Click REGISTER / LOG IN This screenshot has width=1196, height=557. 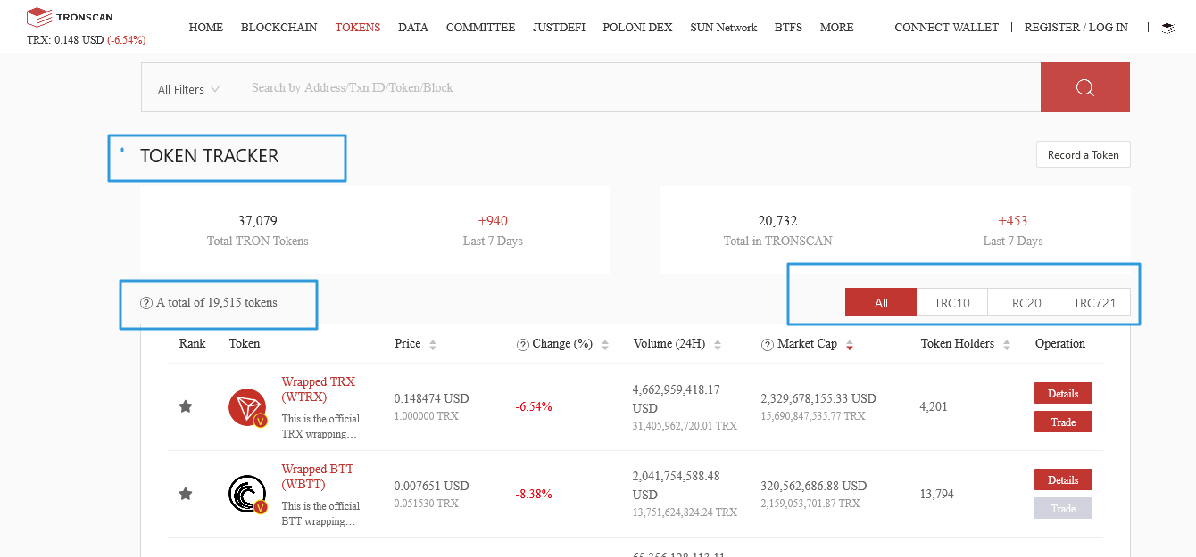tap(1076, 28)
